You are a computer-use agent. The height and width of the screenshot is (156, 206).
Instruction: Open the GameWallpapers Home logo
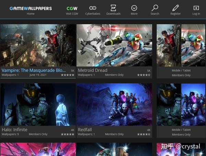(x=31, y=9)
